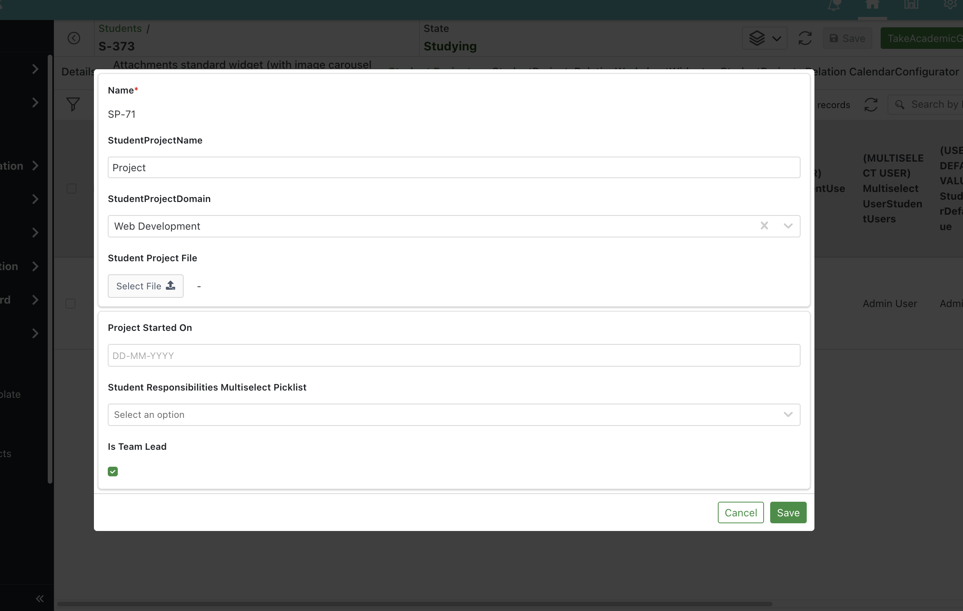The height and width of the screenshot is (611, 963).
Task: Collapse the sidebar with double chevron
Action: tap(40, 598)
